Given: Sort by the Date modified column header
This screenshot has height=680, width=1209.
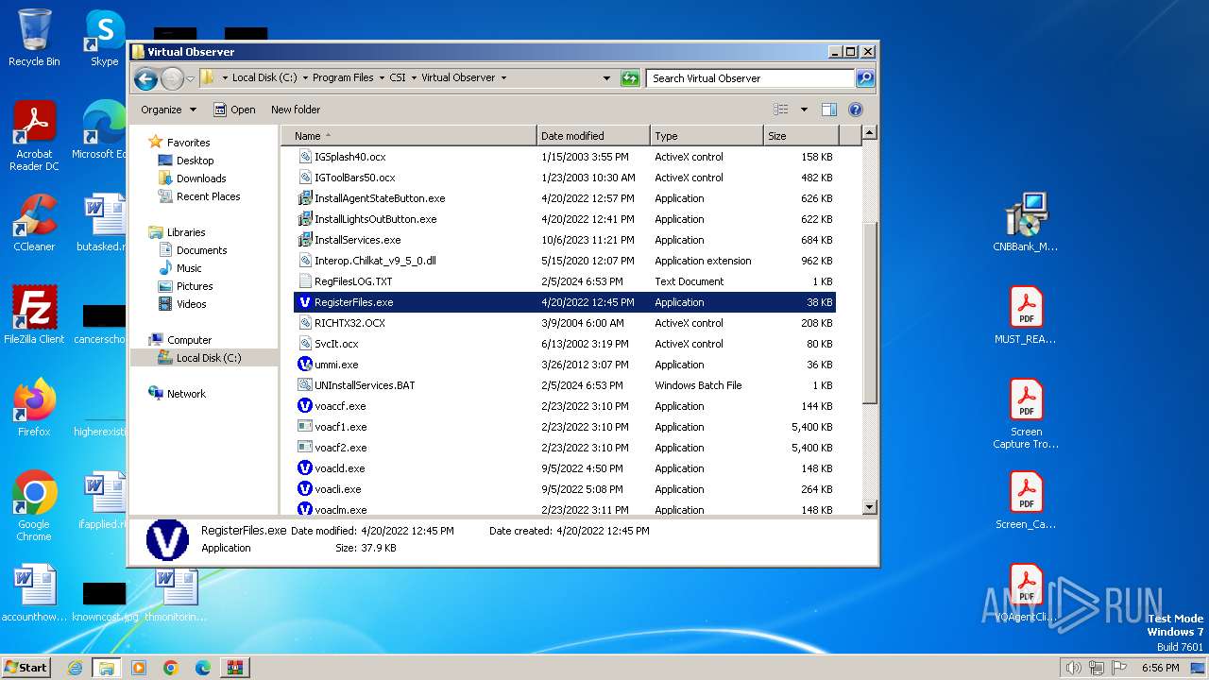Looking at the screenshot, I should point(593,136).
